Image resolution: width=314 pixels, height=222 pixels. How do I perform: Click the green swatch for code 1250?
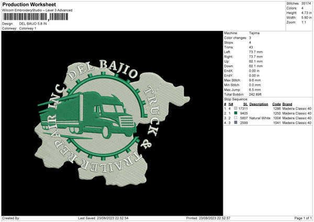[x=235, y=113]
